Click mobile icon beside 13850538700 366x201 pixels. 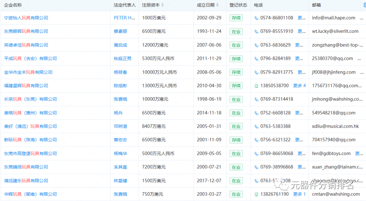pos(256,86)
